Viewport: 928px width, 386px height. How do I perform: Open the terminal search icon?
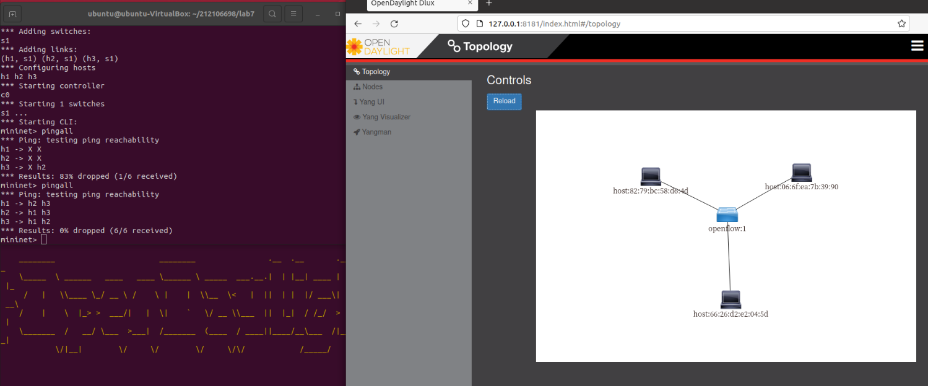[272, 14]
